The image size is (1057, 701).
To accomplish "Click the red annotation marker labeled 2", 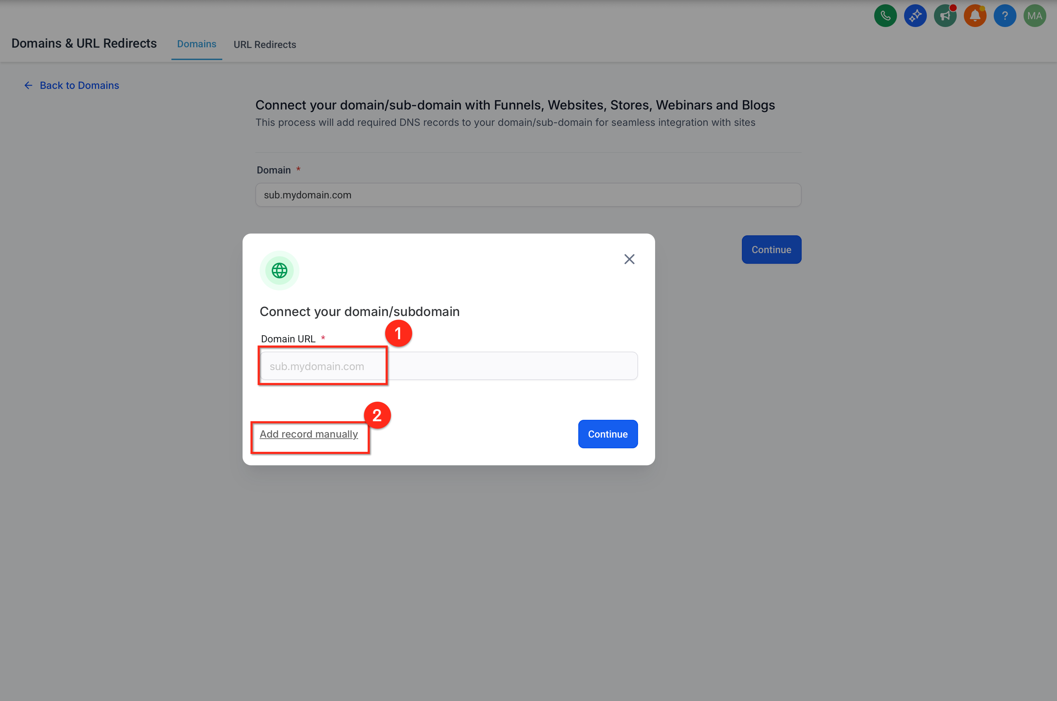I will click(378, 415).
